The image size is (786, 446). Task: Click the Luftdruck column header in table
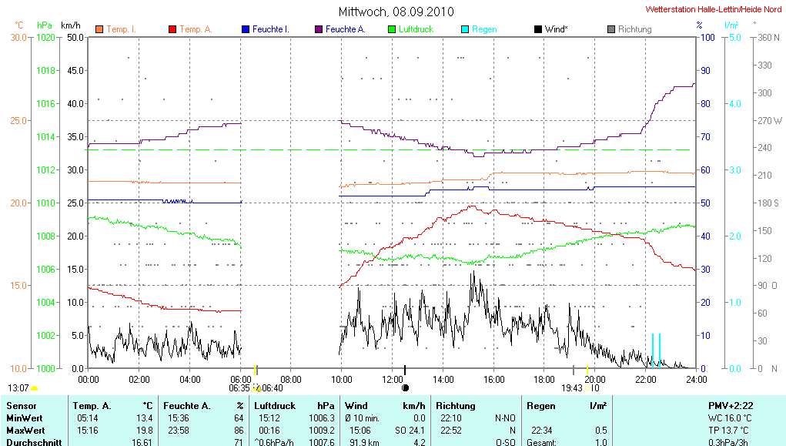274,405
